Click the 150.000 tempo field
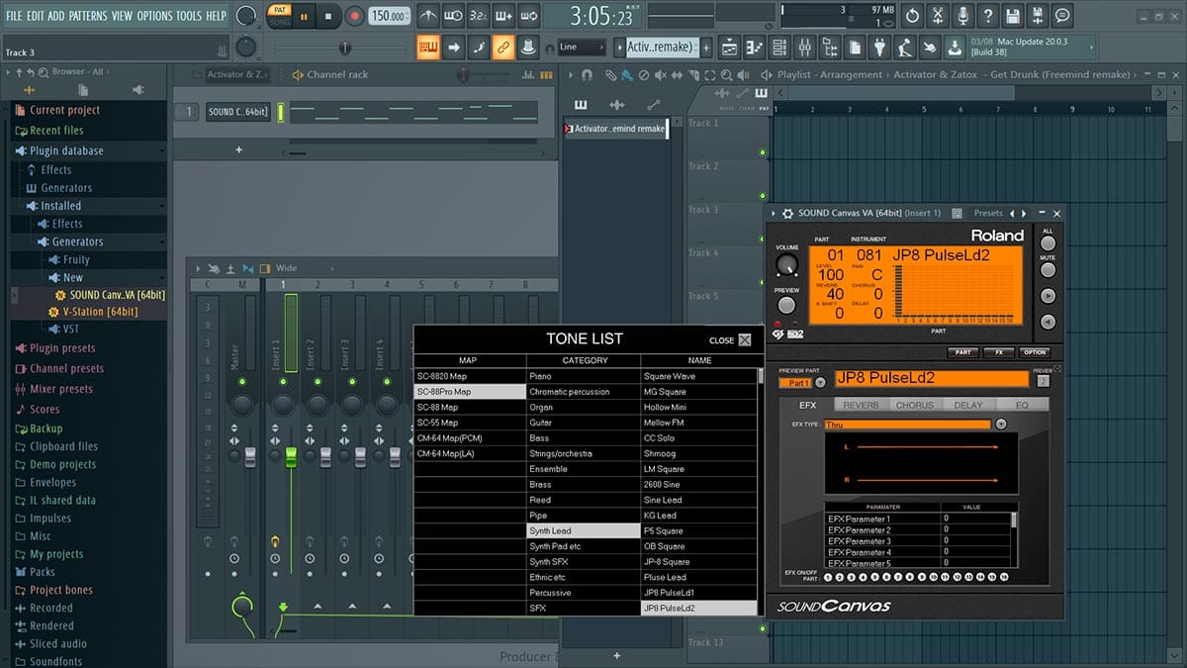Image resolution: width=1187 pixels, height=668 pixels. [x=390, y=16]
